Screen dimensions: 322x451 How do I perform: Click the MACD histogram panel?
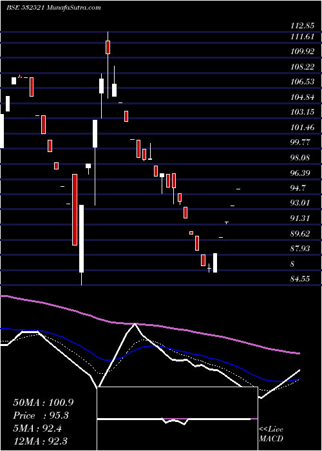177,419
